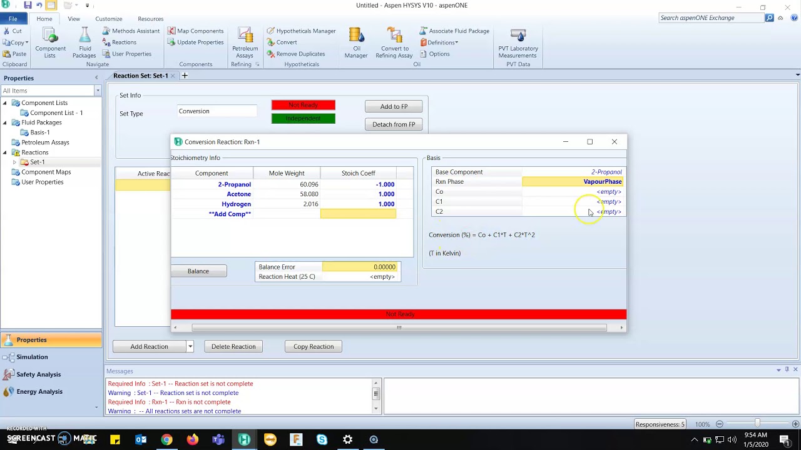Open Options in the Oil group
Screen dimensions: 801x450
(434, 54)
